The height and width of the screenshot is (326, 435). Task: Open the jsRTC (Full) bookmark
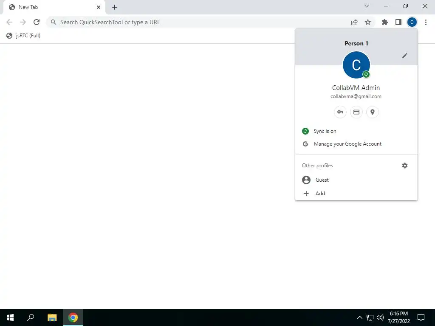coord(24,36)
